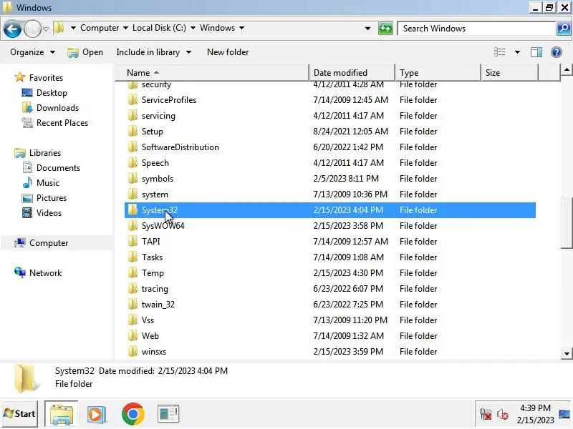The height and width of the screenshot is (429, 573).
Task: Open the Start menu
Action: (x=20, y=414)
